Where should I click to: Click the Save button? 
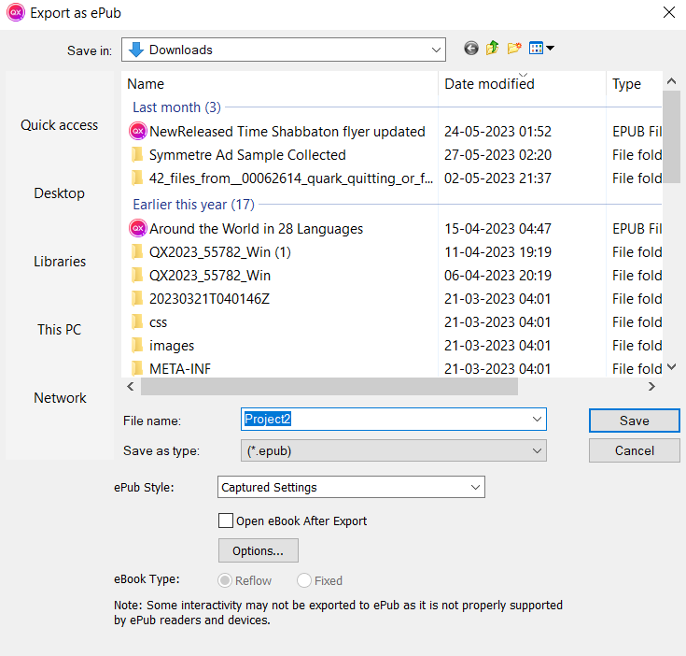(x=635, y=421)
